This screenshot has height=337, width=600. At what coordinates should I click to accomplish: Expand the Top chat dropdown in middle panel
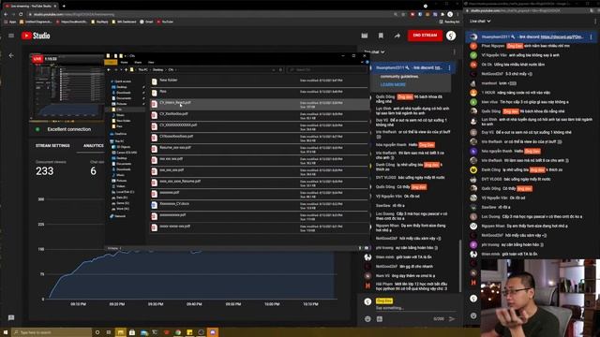point(374,52)
